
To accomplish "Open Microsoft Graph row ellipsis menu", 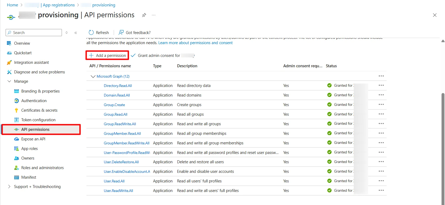I will pos(381,76).
